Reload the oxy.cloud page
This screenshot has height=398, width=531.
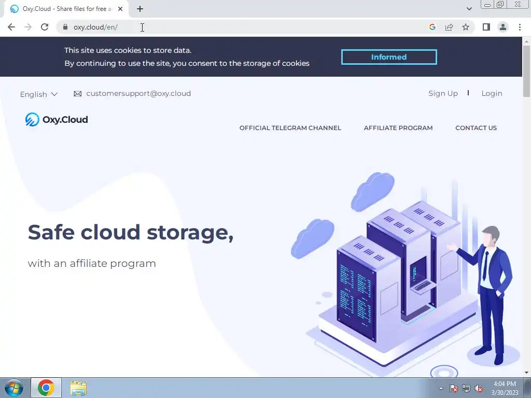(x=45, y=27)
